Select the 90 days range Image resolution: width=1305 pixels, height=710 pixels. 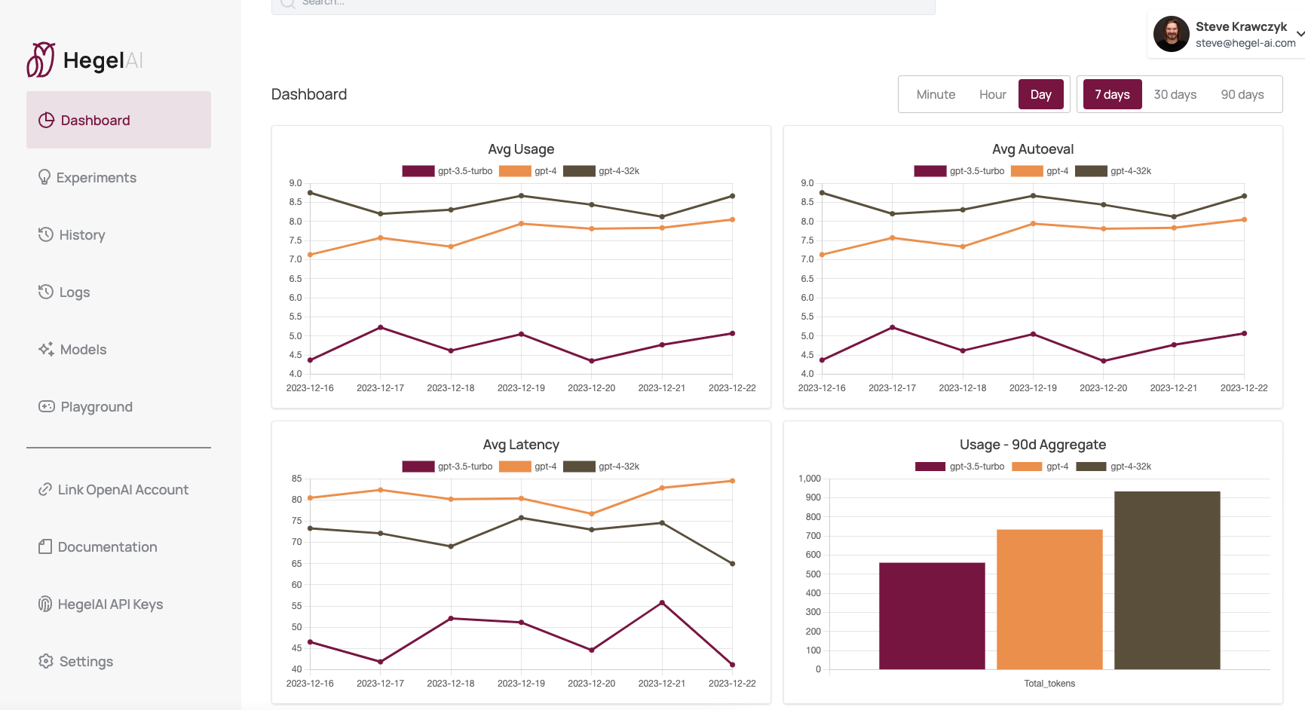click(1242, 94)
